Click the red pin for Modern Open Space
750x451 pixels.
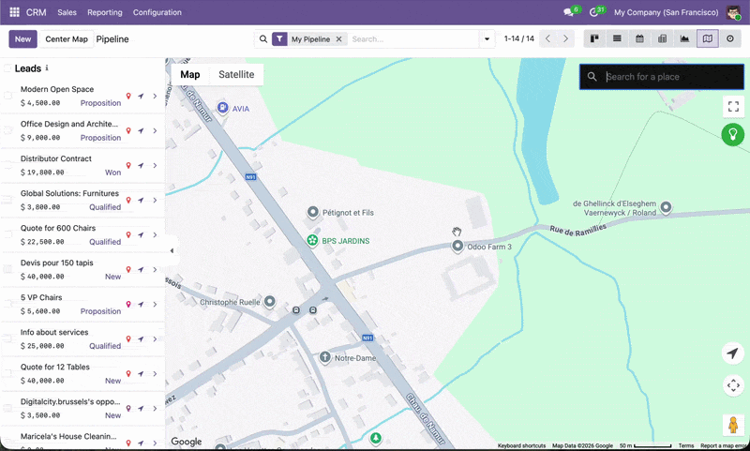tap(128, 97)
